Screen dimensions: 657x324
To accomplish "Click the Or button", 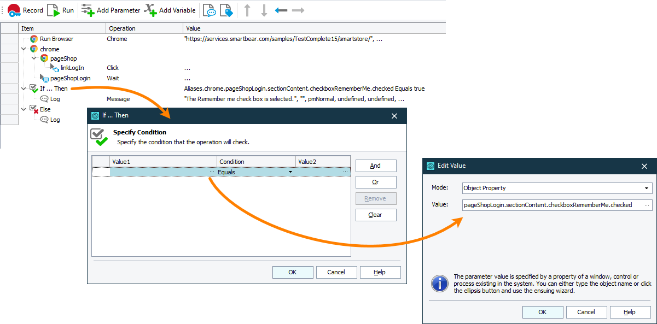I will click(376, 182).
